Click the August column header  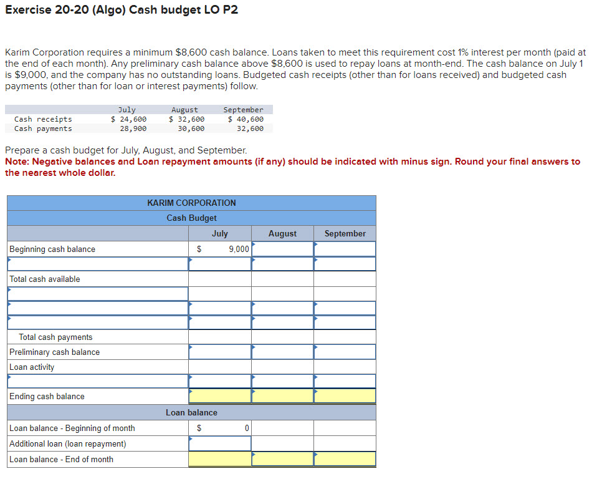click(x=282, y=233)
